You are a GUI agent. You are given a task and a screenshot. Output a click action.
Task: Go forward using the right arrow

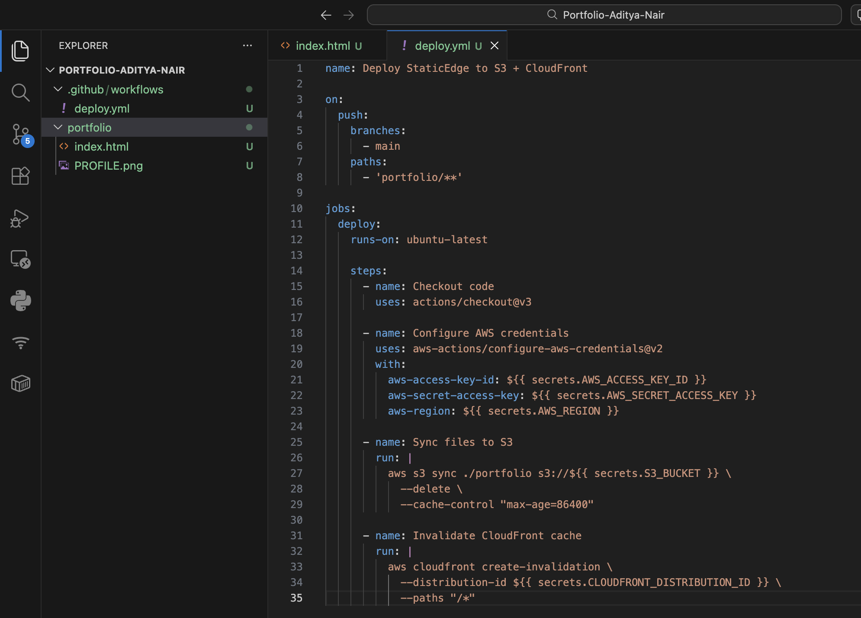[x=349, y=15]
